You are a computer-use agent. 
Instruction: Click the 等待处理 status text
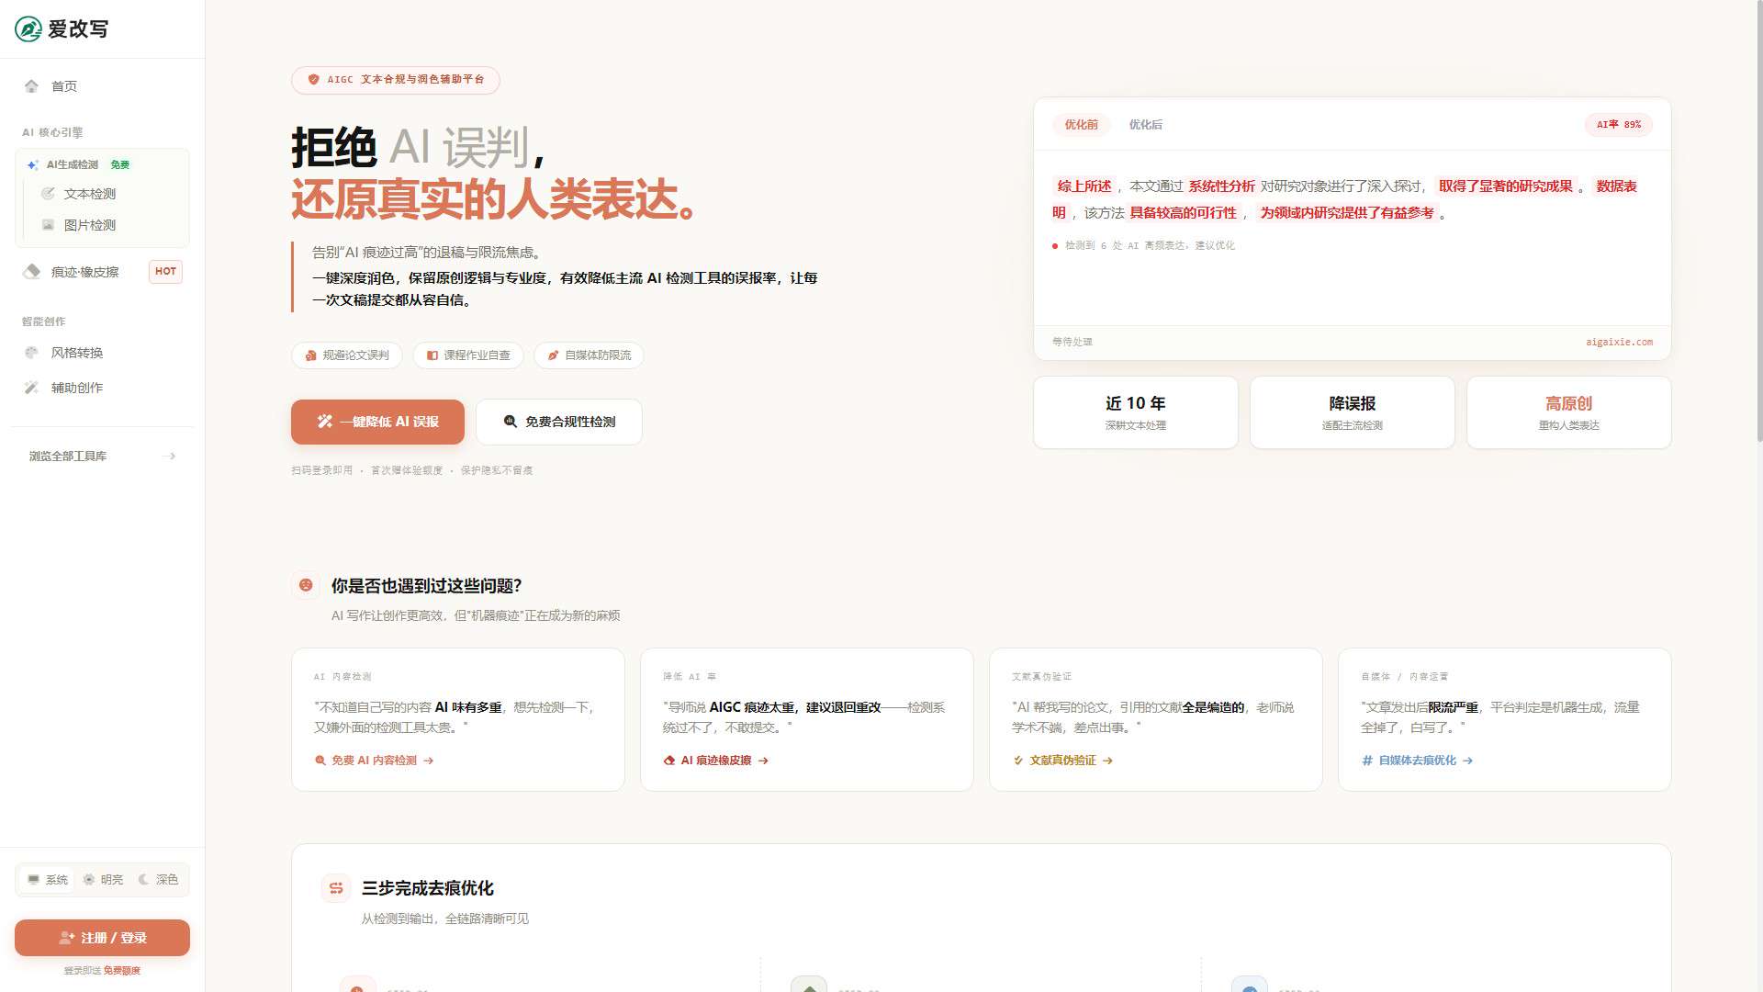point(1072,343)
